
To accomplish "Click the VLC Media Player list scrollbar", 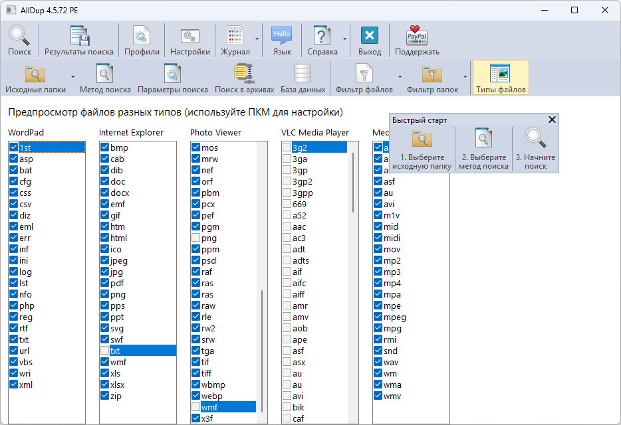I will 352,184.
